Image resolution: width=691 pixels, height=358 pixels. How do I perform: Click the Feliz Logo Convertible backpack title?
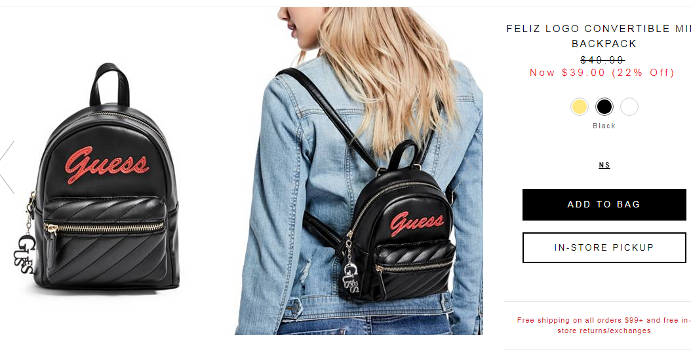[x=599, y=36]
